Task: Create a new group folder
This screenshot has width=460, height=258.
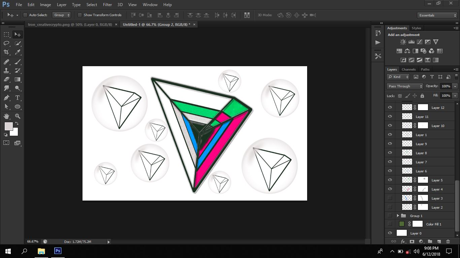Action: (x=430, y=241)
